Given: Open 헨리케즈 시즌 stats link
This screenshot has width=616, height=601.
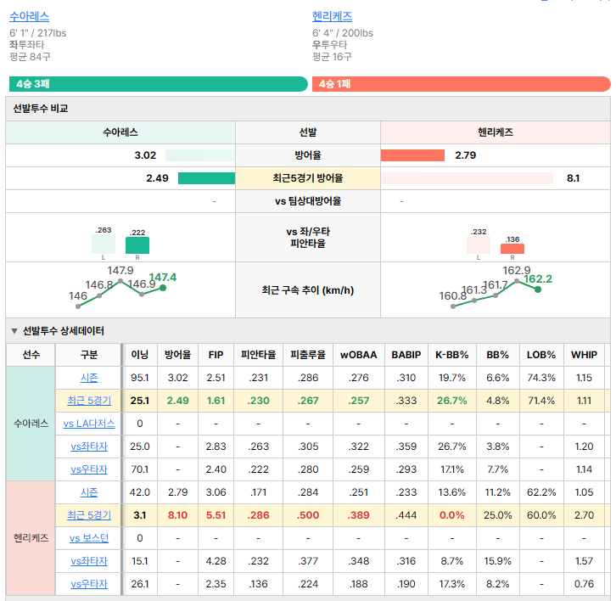Looking at the screenshot, I should (x=89, y=492).
